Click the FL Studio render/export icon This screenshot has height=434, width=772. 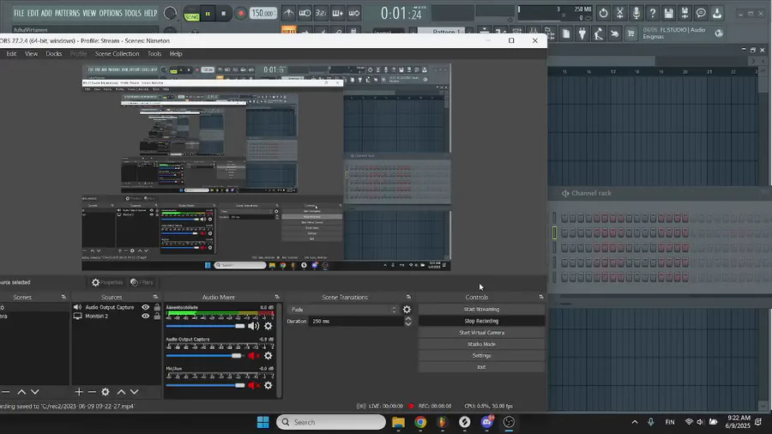[x=685, y=13]
